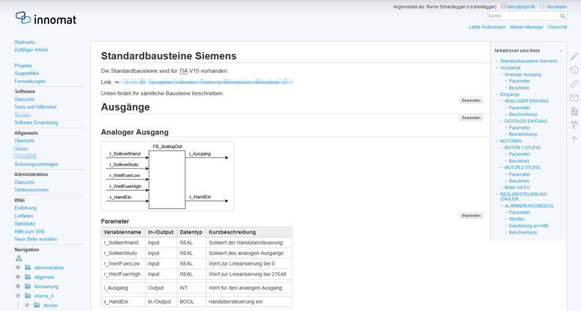Go to Startseite
The width and height of the screenshot is (581, 311).
point(24,42)
